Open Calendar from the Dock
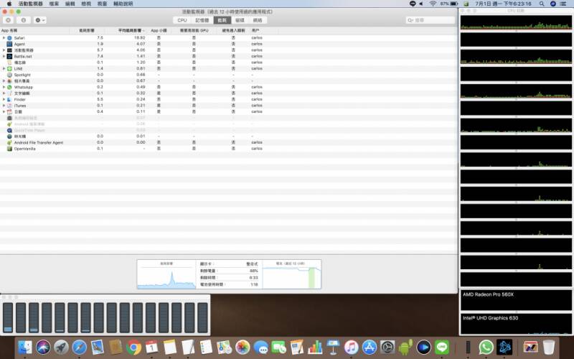This screenshot has height=359, width=574. point(152,347)
